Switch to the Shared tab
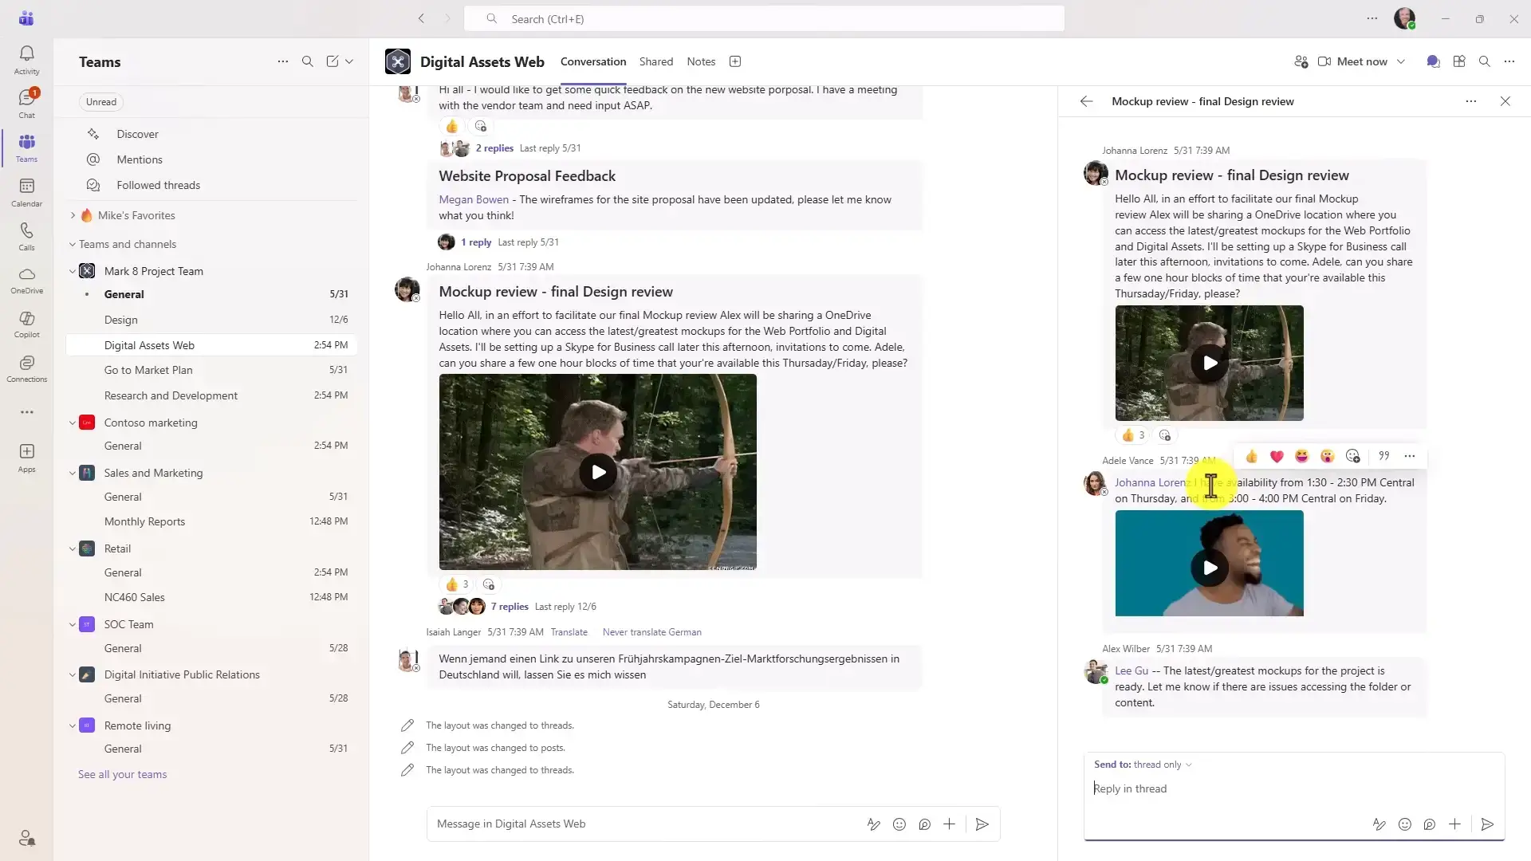The image size is (1531, 861). pos(656,61)
